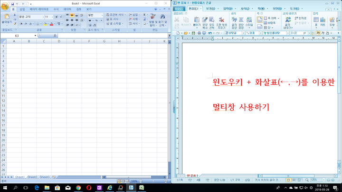Click the Excel font color red 'A' icon
342x192 pixels.
[51, 24]
